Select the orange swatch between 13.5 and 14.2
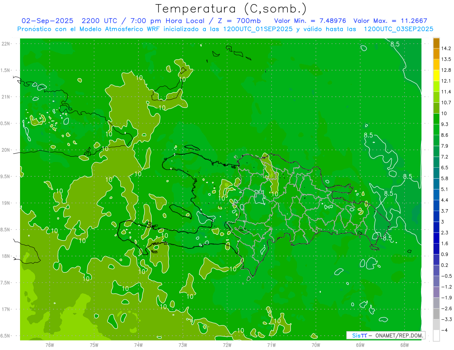This screenshot has width=454, height=350. tap(436, 54)
